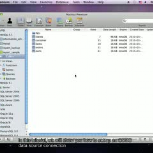Select SQL Server 2000 connection
This screenshot has width=153, height=153.
(x=10, y=100)
